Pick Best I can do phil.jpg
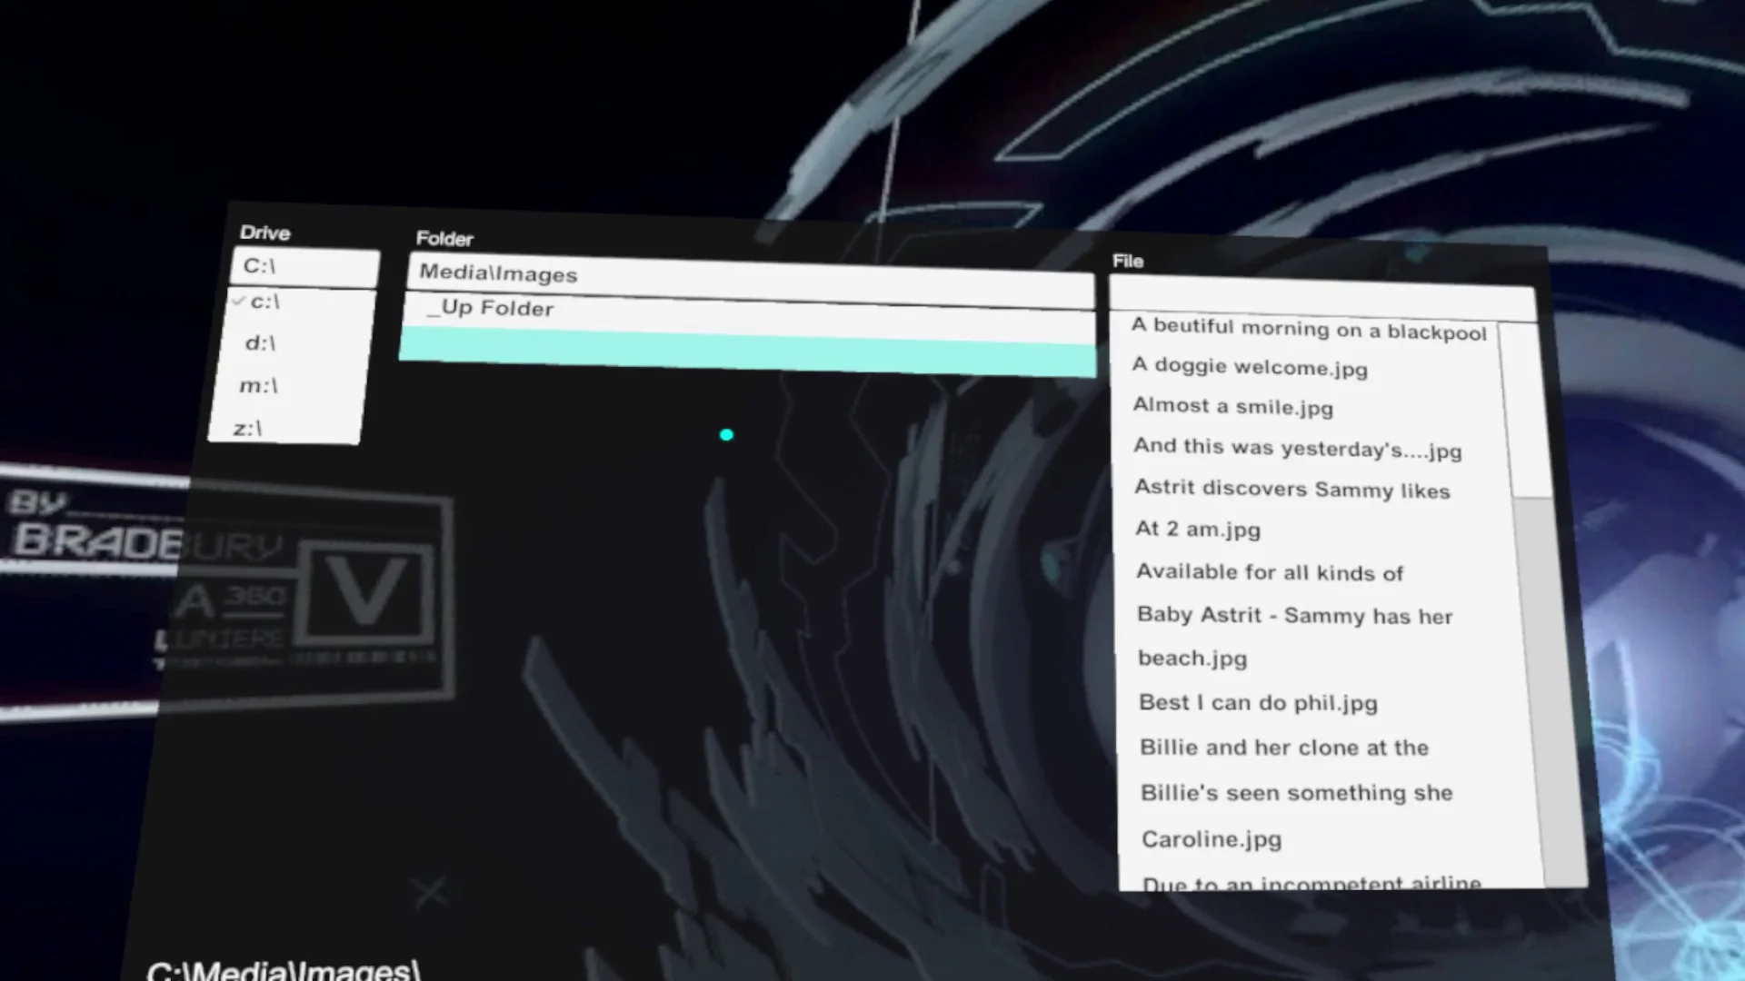This screenshot has height=981, width=1745. tap(1258, 703)
